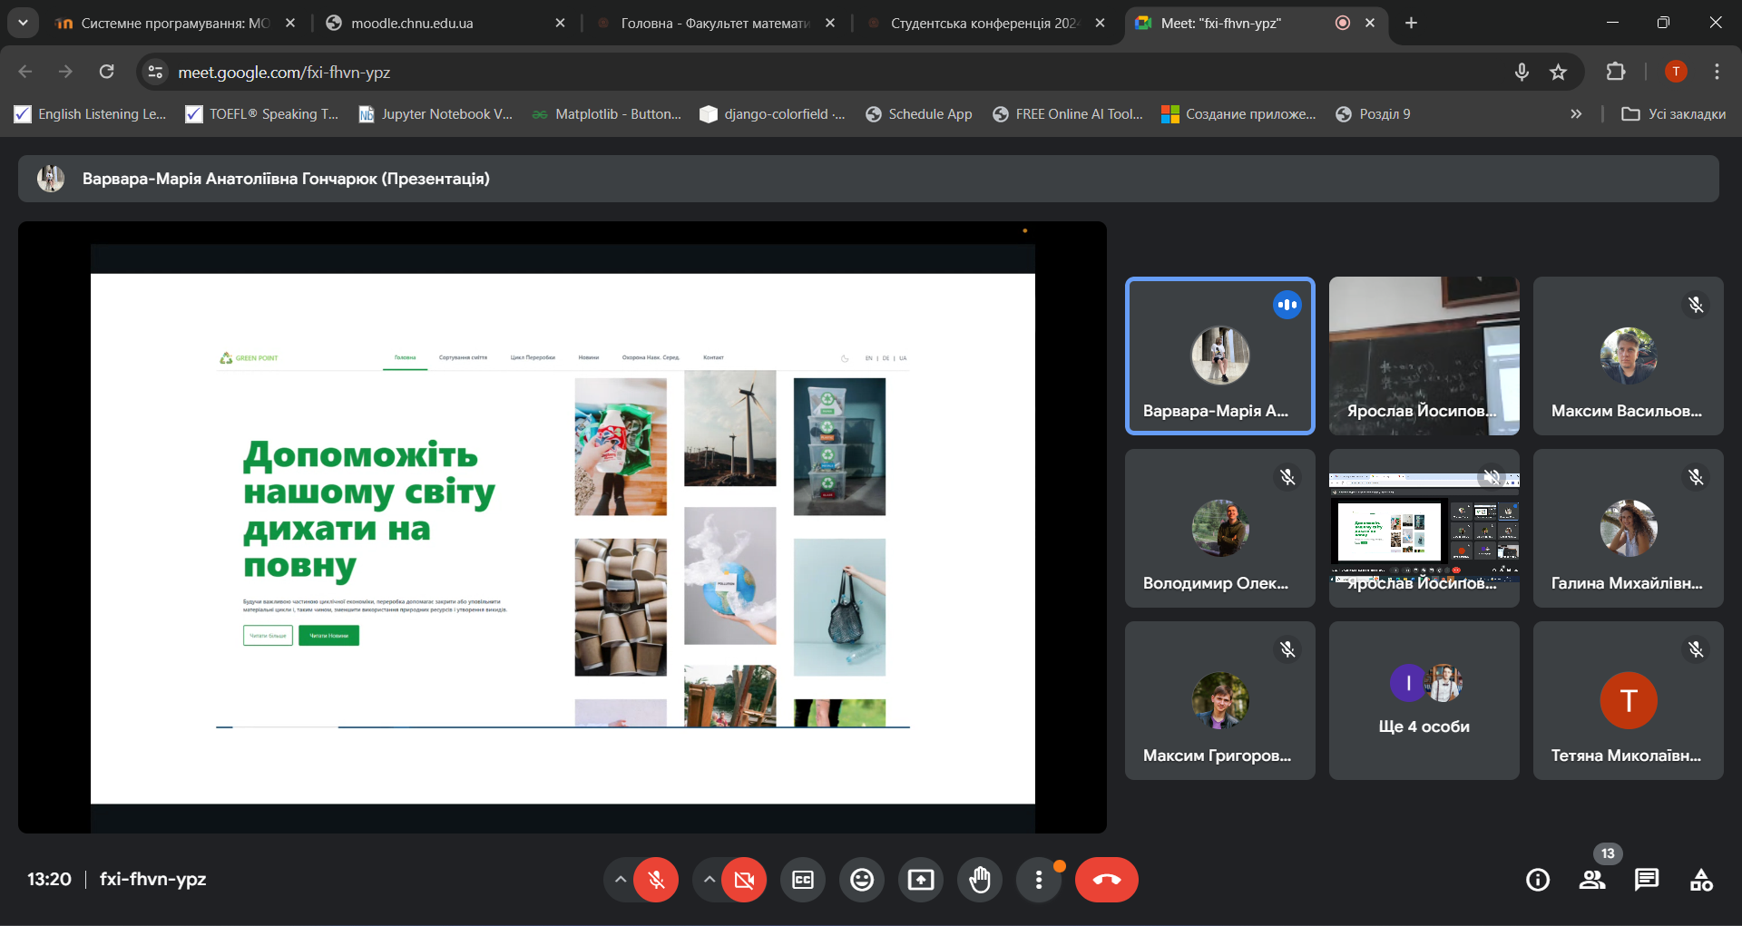Go forward in browser history

65,72
